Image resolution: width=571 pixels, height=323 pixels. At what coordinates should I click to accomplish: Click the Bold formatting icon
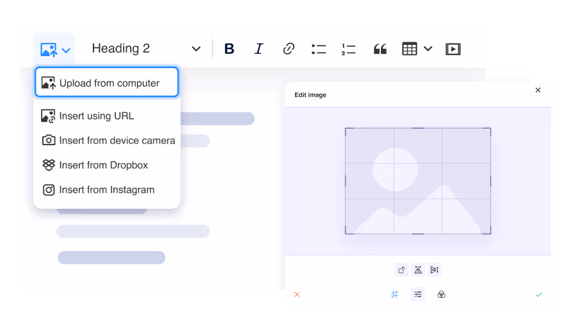229,49
